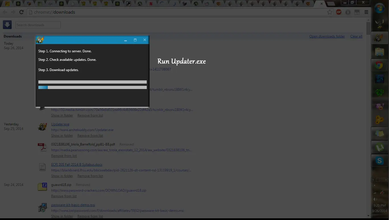The height and width of the screenshot is (220, 389).
Task: Open ECFI 205 Fall 2014 B Syllabus.docx
Action: pos(77,165)
